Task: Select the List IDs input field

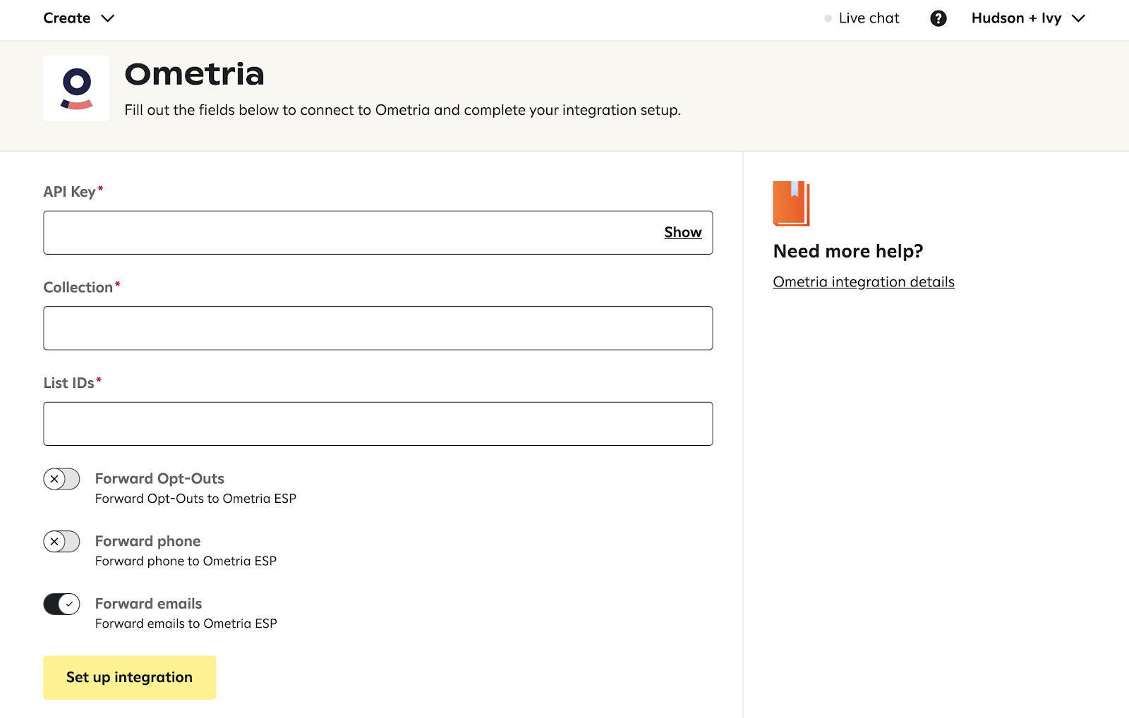Action: coord(378,424)
